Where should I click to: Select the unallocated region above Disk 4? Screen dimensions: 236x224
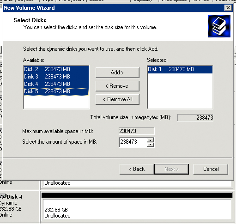138,183
